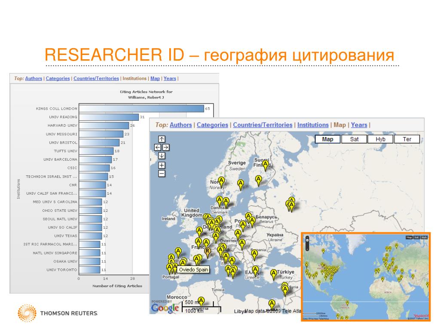Open Map link in chart panel
440x330 pixels.
pyautogui.click(x=155, y=78)
